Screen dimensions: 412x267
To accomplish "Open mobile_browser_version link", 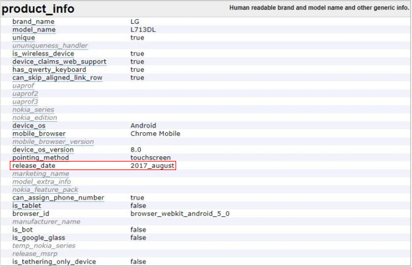I will point(53,141).
